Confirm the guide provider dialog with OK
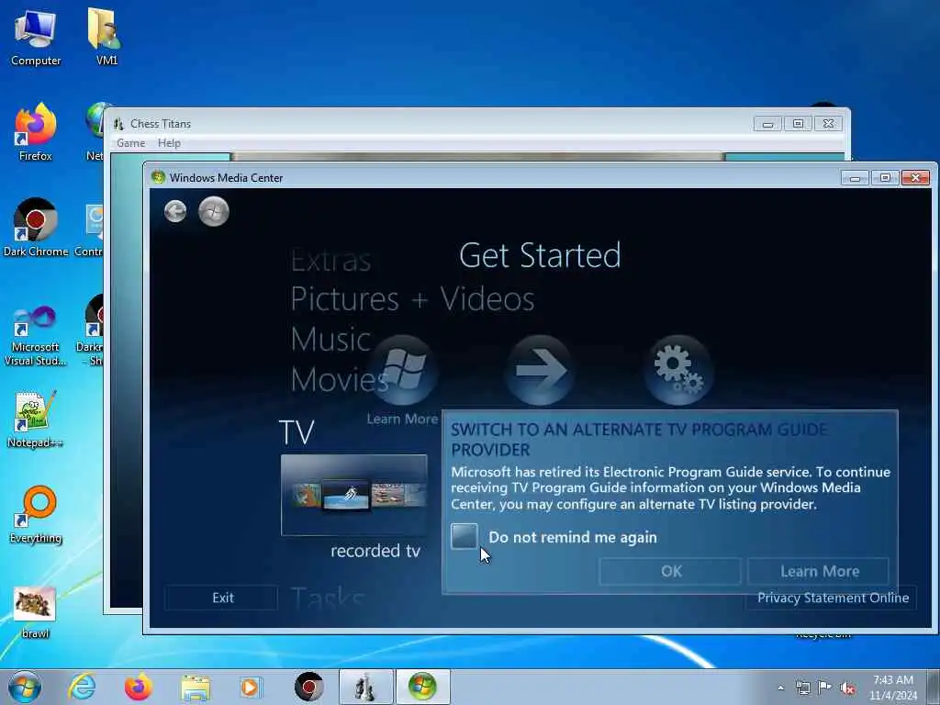Screen dimensions: 940x705 click(670, 571)
